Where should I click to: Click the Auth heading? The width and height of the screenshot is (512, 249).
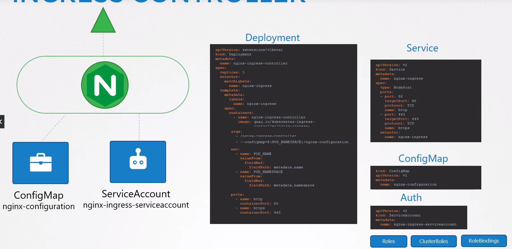pyautogui.click(x=411, y=198)
